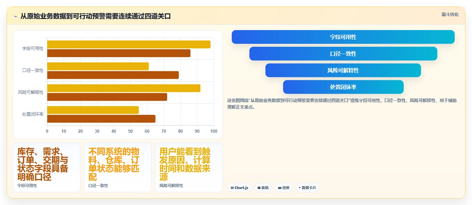Select the 口径一致性 funnel stage
472x205 pixels.
click(x=343, y=54)
